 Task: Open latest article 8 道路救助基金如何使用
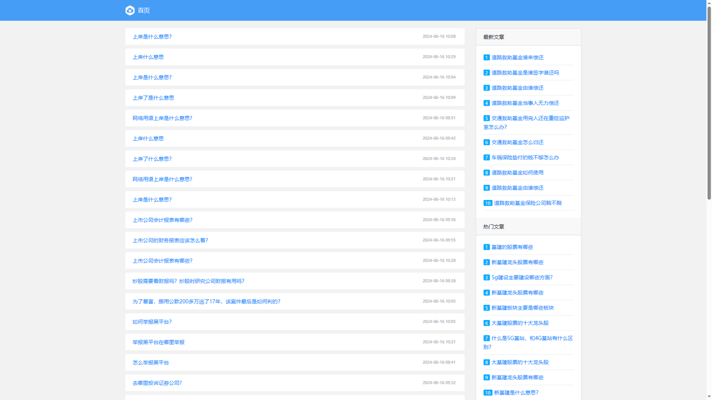coord(517,173)
